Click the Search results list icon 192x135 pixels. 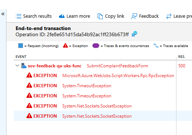point(18,16)
